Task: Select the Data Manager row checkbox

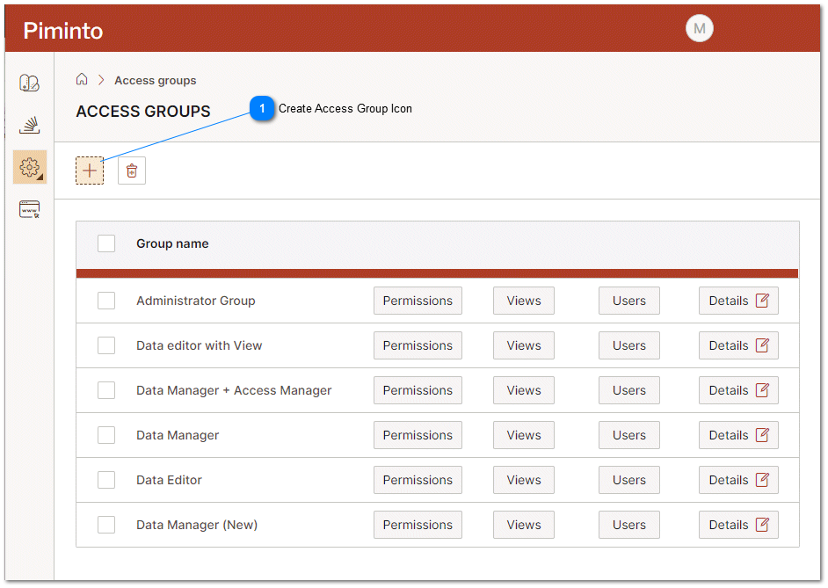Action: pos(105,434)
